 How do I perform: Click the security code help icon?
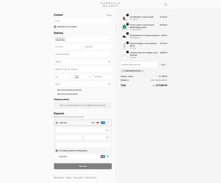107,138
